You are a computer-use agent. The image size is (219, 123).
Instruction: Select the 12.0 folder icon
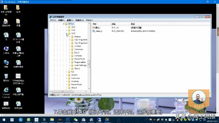(69, 30)
